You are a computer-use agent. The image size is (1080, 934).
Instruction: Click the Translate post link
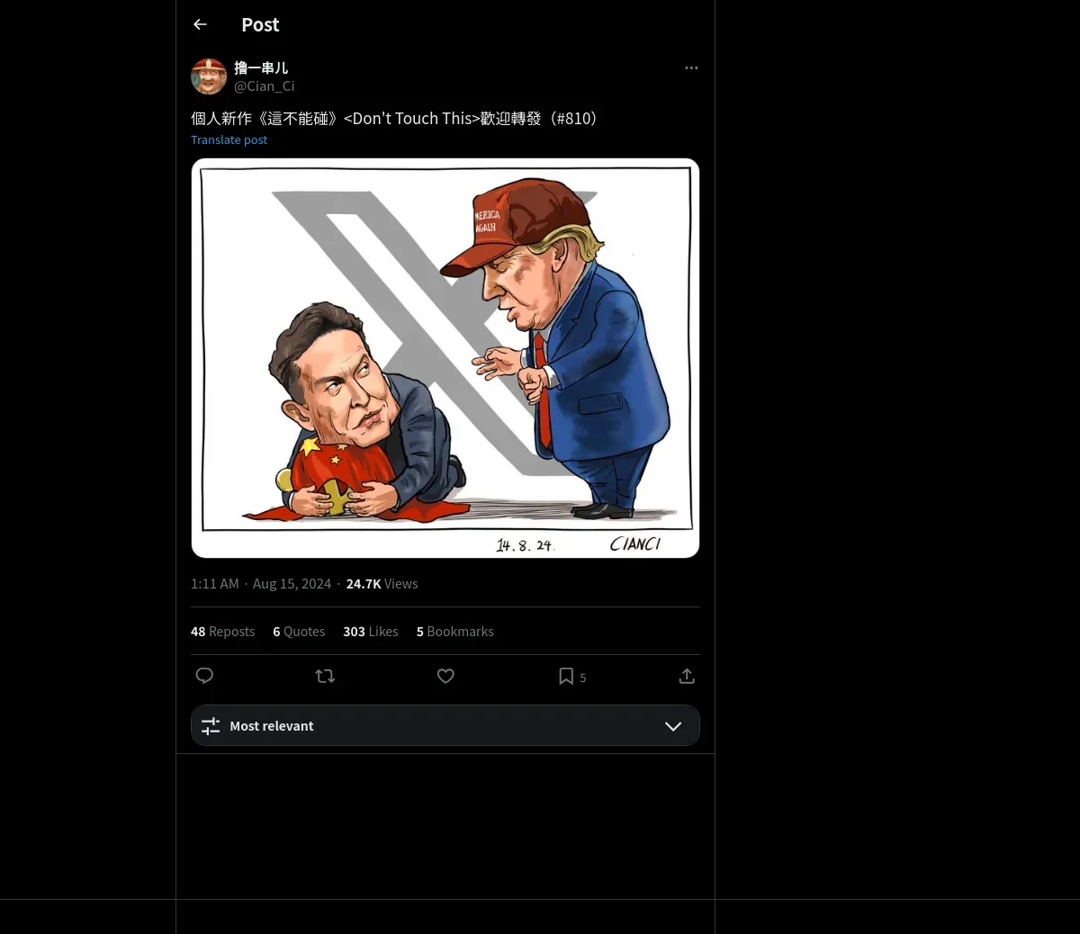pyautogui.click(x=229, y=139)
